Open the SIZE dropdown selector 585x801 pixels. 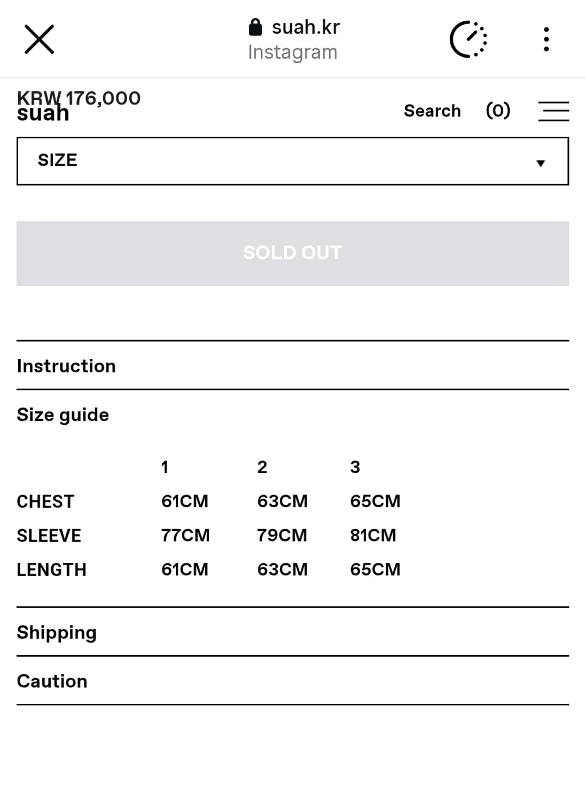(292, 161)
